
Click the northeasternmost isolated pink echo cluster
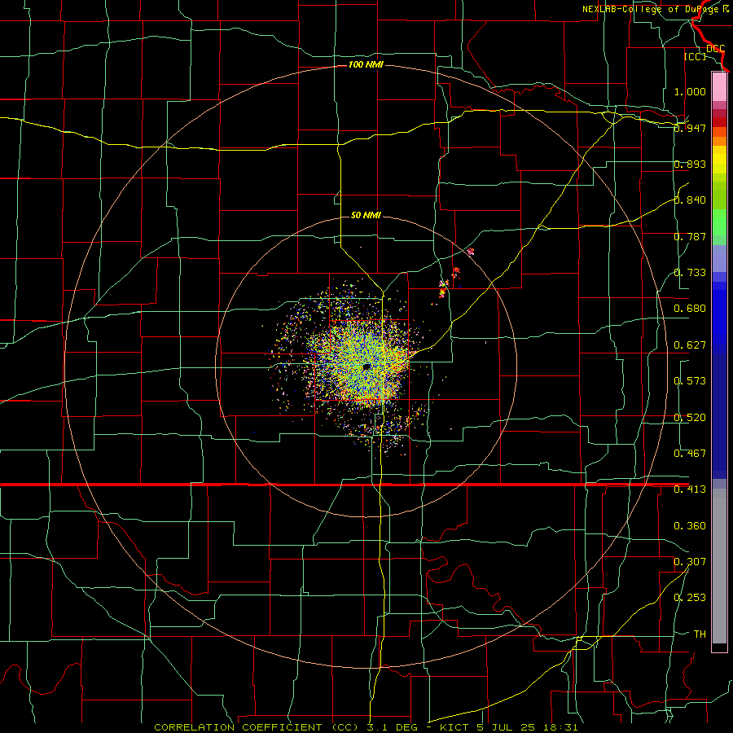[x=470, y=251]
